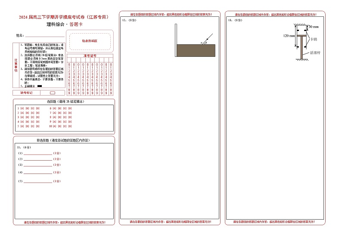Mark option [B] for question 10
This screenshot has width=342, height=242.
pos(60,126)
